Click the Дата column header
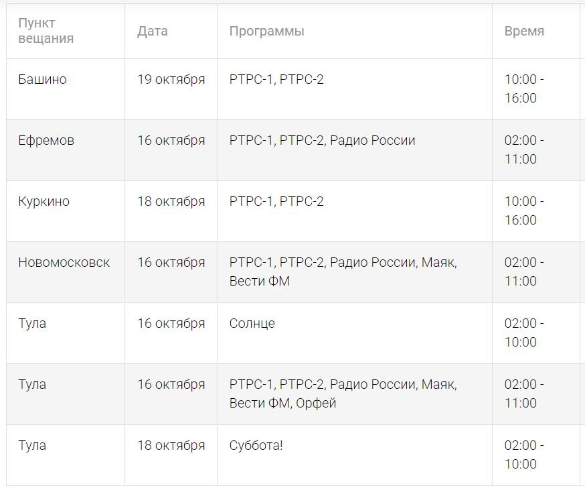Image resolution: width=585 pixels, height=488 pixels. (x=153, y=32)
